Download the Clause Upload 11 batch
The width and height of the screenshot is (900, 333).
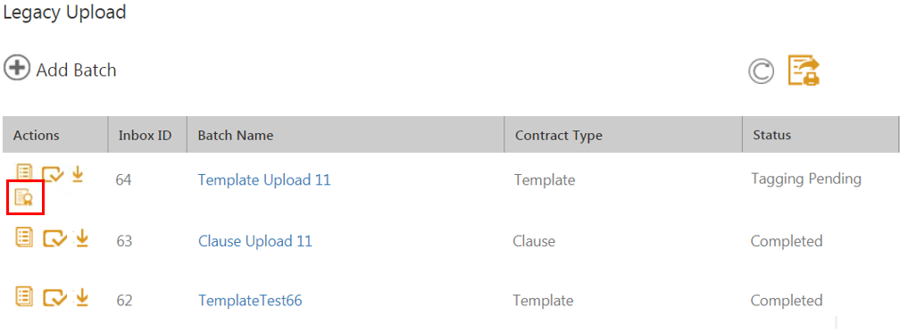pyautogui.click(x=83, y=237)
